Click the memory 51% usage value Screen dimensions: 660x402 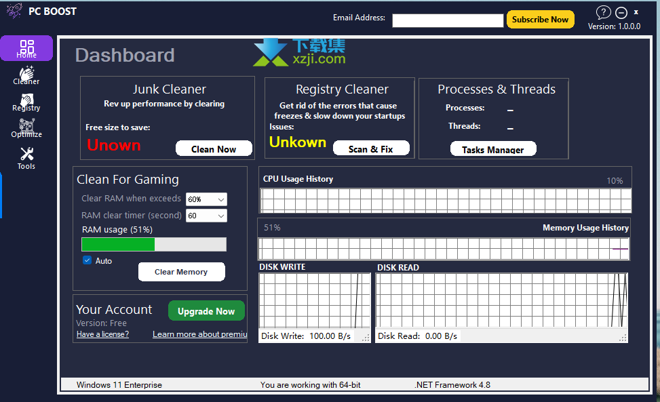point(272,228)
